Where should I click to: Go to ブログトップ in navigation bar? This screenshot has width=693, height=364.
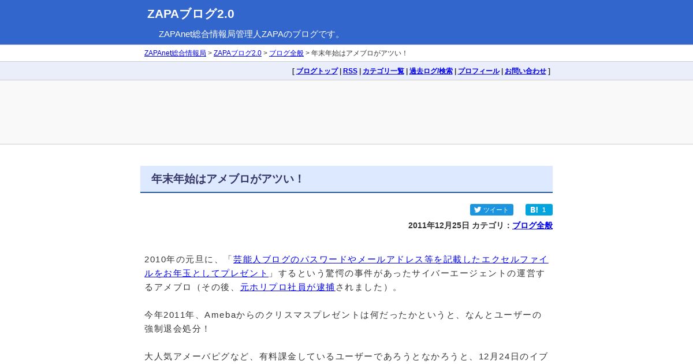coord(317,71)
